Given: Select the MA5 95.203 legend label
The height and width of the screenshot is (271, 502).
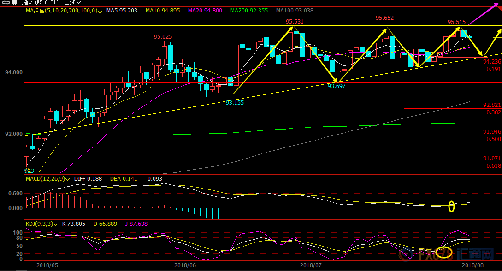Looking at the screenshot, I should (123, 10).
